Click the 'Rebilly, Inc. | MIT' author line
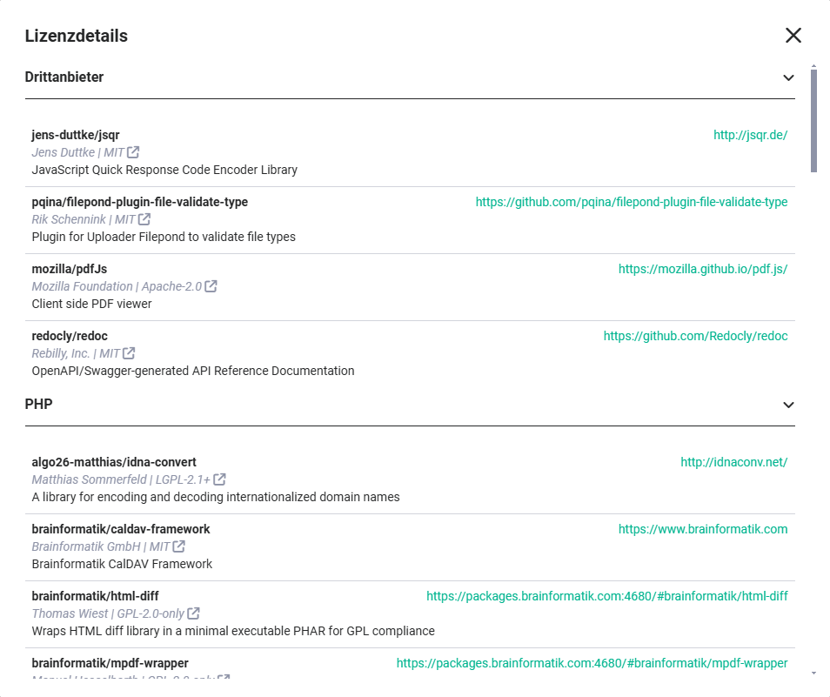The width and height of the screenshot is (830, 697). (76, 353)
